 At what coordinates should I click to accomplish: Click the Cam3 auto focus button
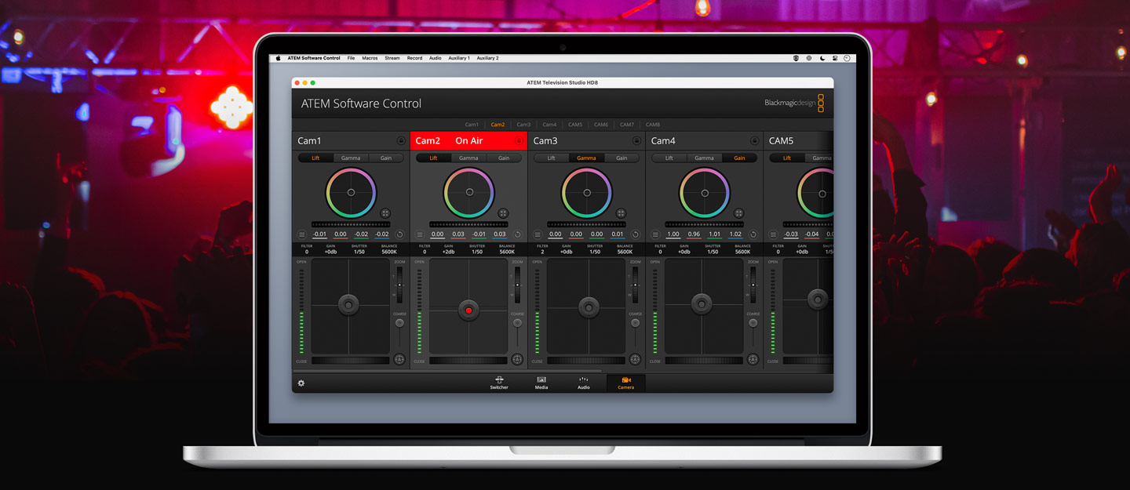(x=635, y=360)
